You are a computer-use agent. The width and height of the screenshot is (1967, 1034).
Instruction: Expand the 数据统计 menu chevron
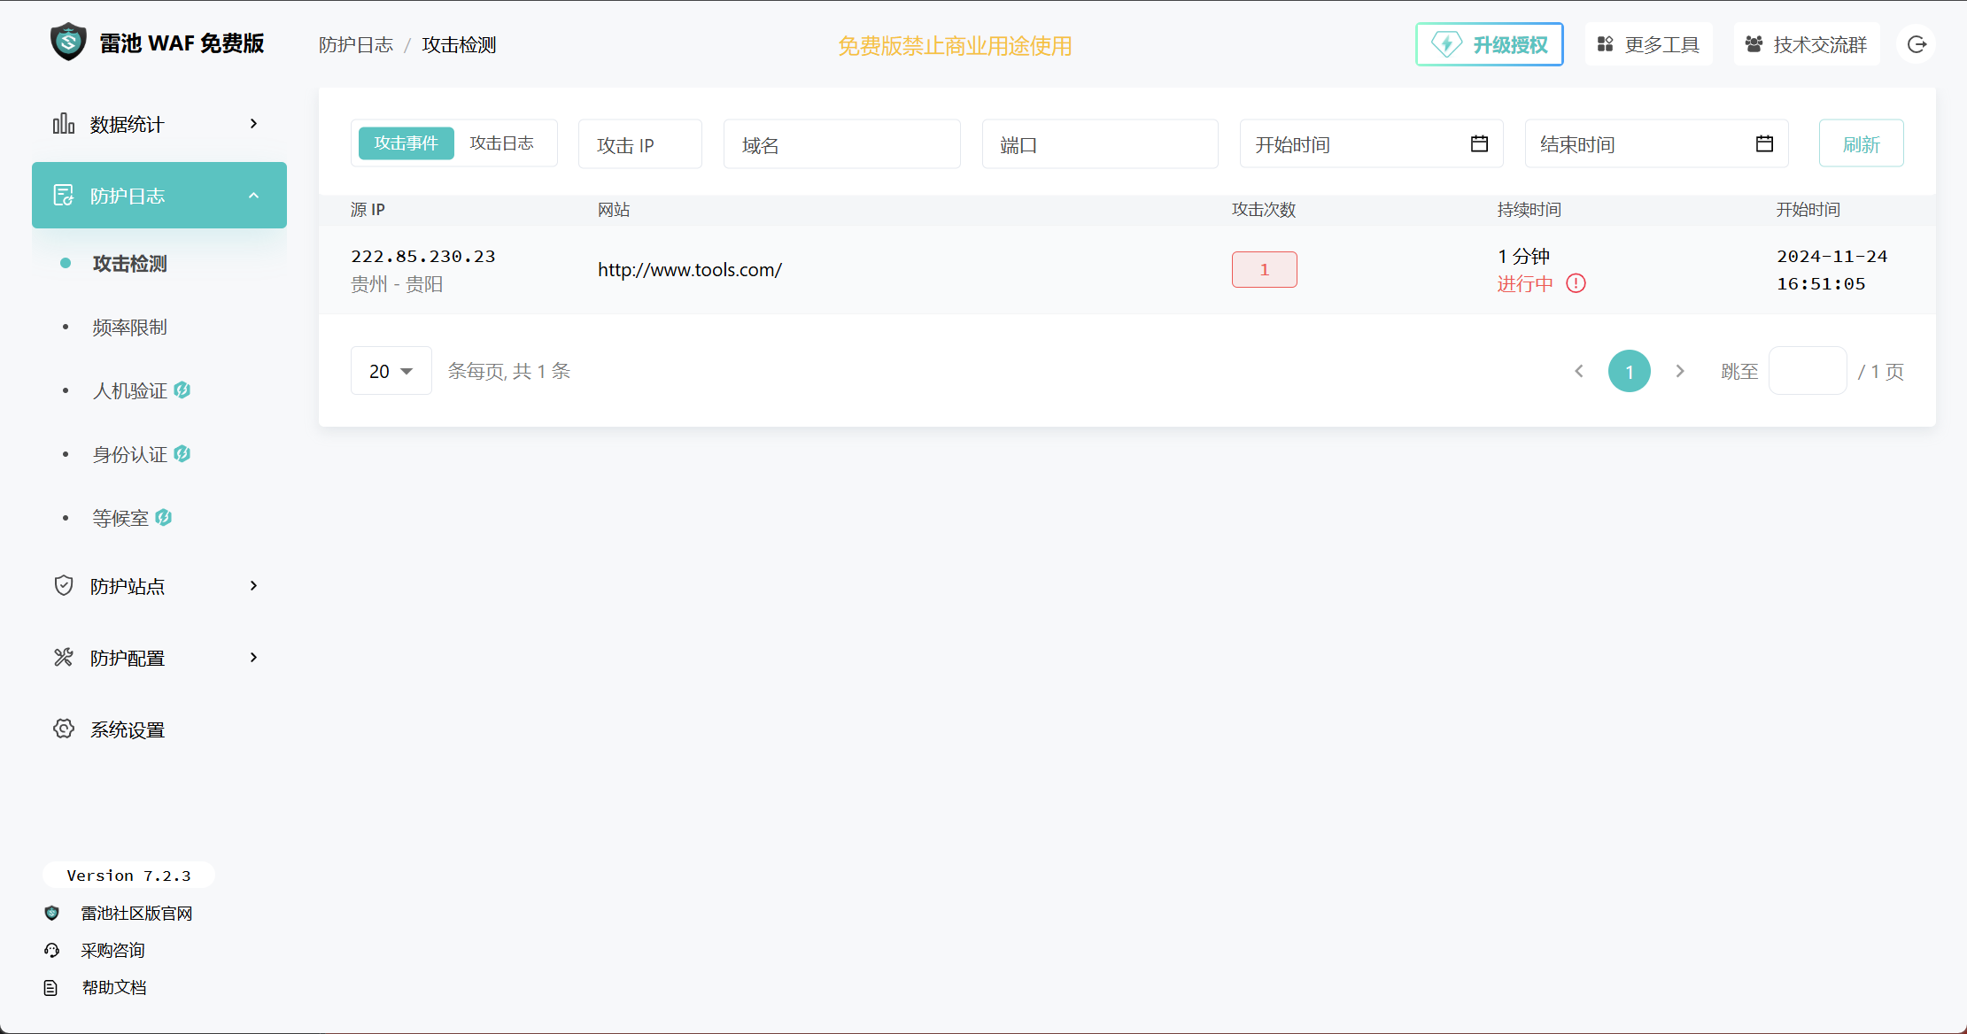(254, 124)
